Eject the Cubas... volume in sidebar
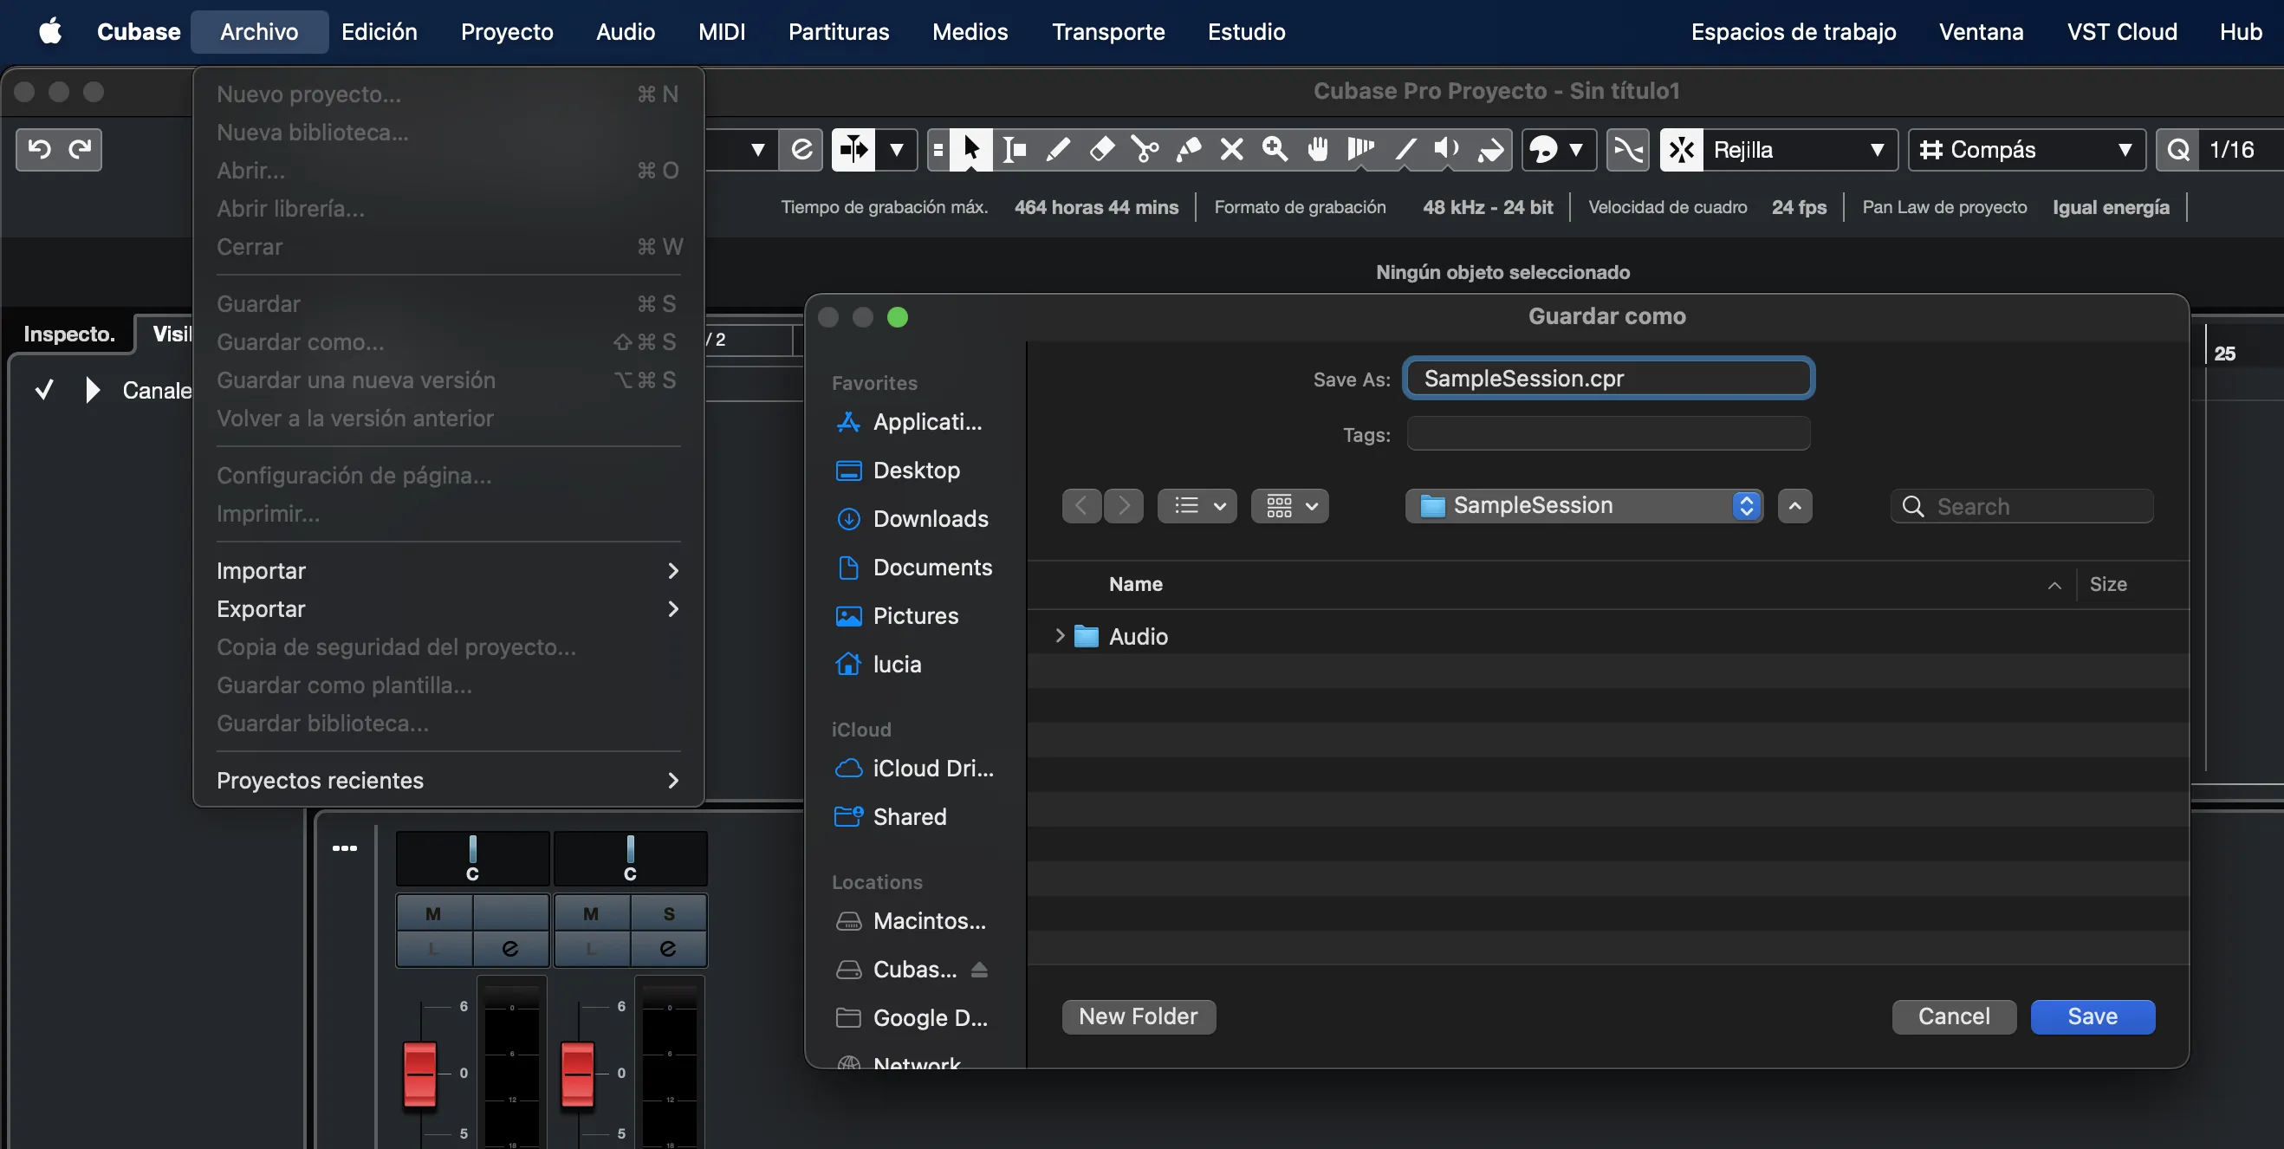 pyautogui.click(x=979, y=970)
